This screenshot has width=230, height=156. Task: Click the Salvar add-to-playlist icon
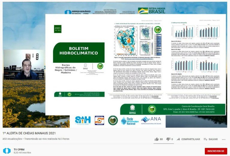[205, 139]
